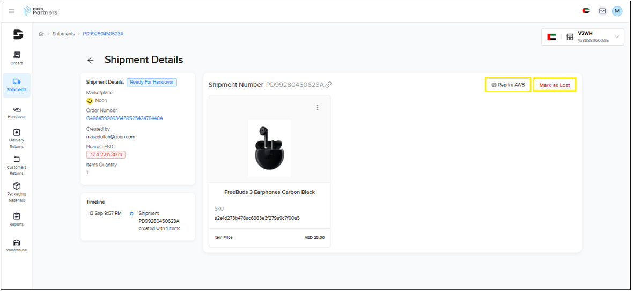Screen dimensions: 633x291
Task: Open Packaging Materials in sidebar
Action: (17, 192)
